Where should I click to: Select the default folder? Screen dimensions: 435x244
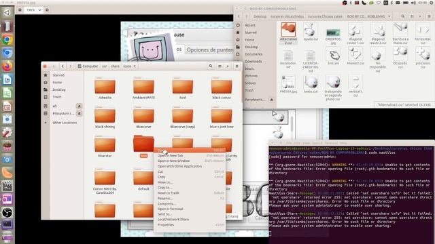[x=143, y=180]
